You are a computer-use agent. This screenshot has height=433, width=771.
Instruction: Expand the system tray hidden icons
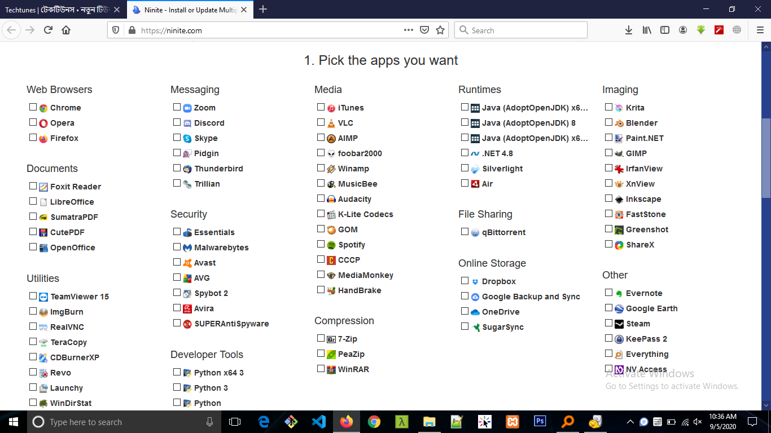[630, 422]
